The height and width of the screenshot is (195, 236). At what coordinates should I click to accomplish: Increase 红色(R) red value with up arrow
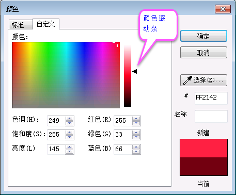(x=136, y=119)
